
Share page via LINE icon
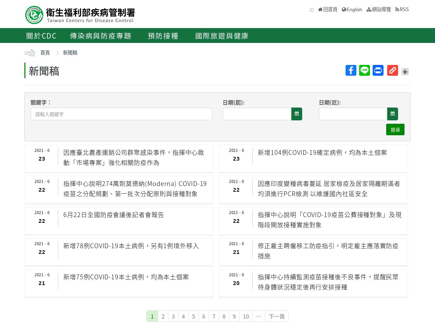pos(365,70)
